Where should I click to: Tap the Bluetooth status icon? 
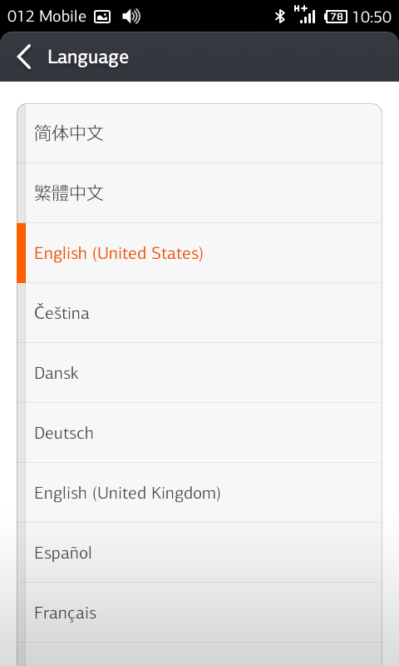280,17
